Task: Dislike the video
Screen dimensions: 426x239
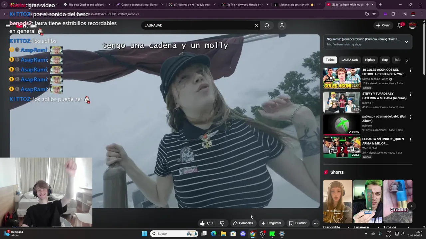Action: 222,223
